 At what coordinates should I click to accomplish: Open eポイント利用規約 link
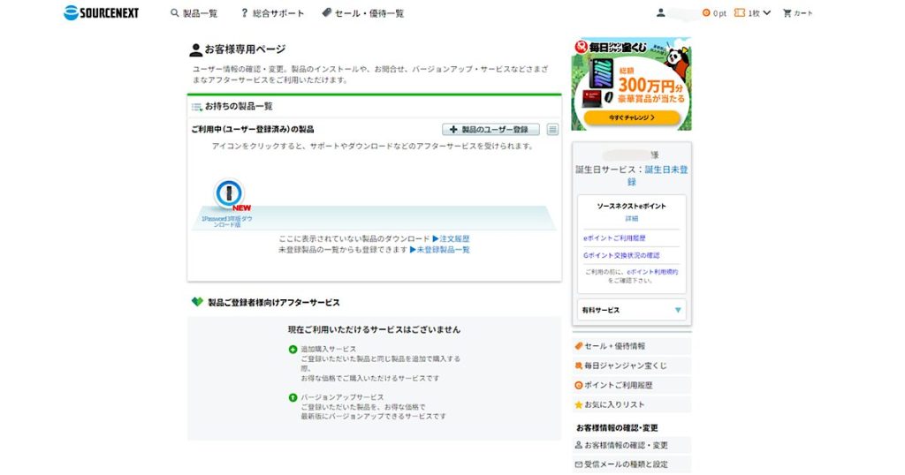652,272
